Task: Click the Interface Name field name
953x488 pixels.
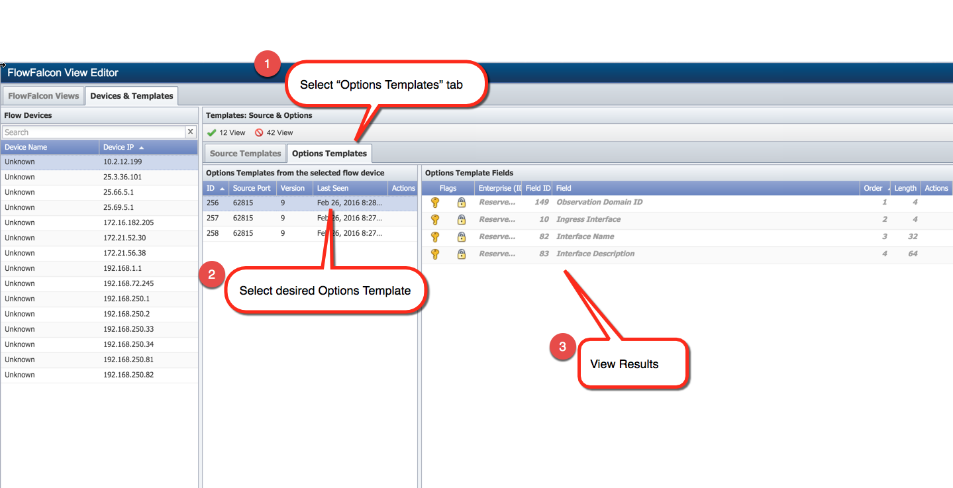Action: click(585, 236)
